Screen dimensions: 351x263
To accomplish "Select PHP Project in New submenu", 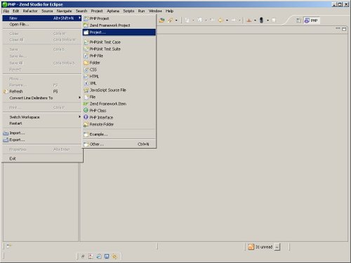I will 119,18.
